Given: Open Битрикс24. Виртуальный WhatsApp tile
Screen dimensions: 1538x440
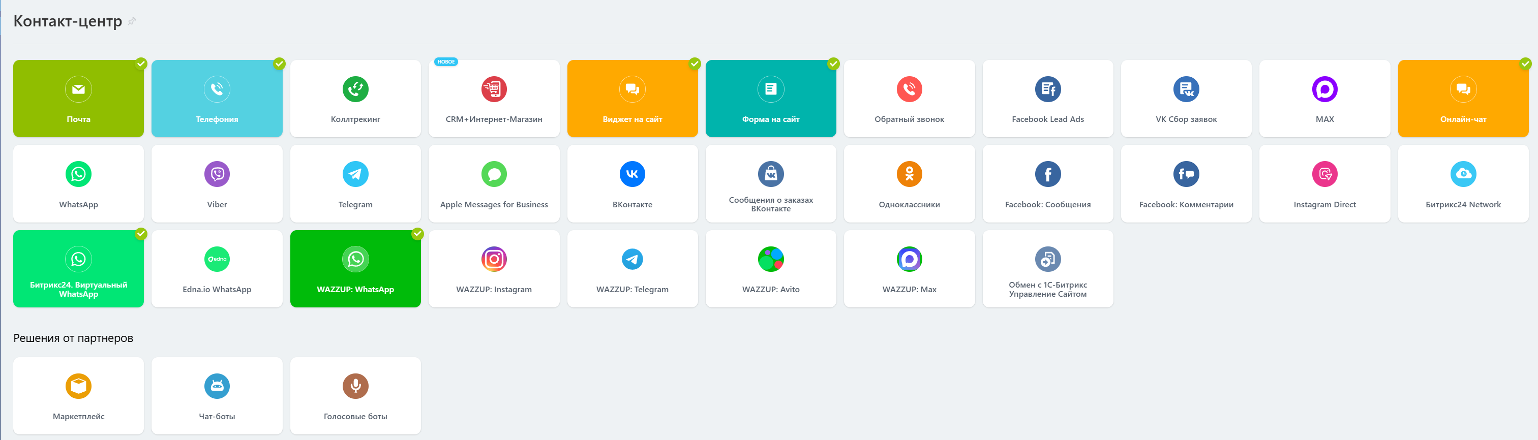Looking at the screenshot, I should [78, 269].
